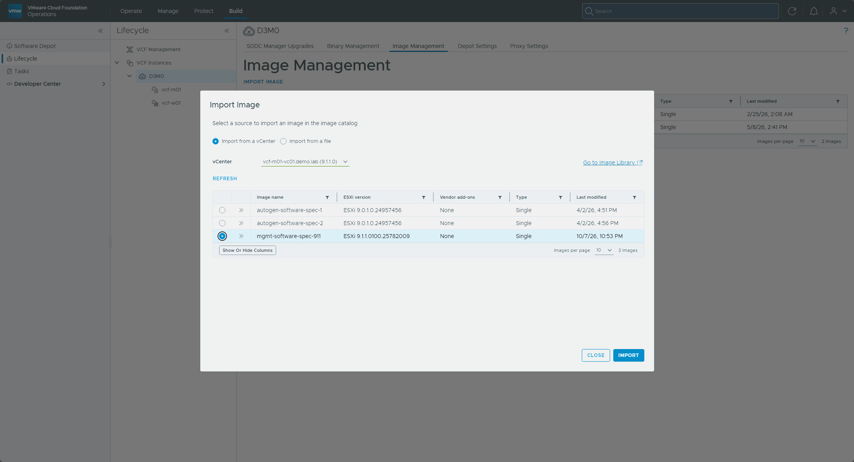The image size is (854, 462).
Task: Open the user account menu
Action: tap(838, 11)
